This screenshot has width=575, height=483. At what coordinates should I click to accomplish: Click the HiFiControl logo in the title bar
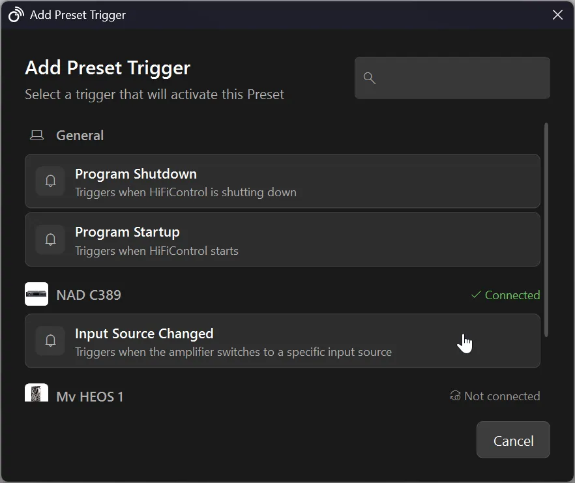coord(15,14)
